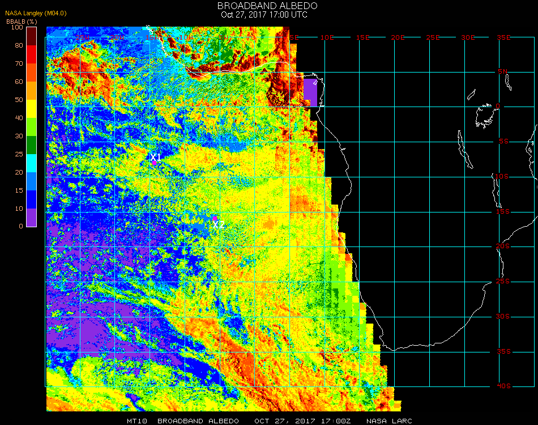Click the 'BBALB (%)' legend heading
This screenshot has width=538, height=425.
[22, 22]
